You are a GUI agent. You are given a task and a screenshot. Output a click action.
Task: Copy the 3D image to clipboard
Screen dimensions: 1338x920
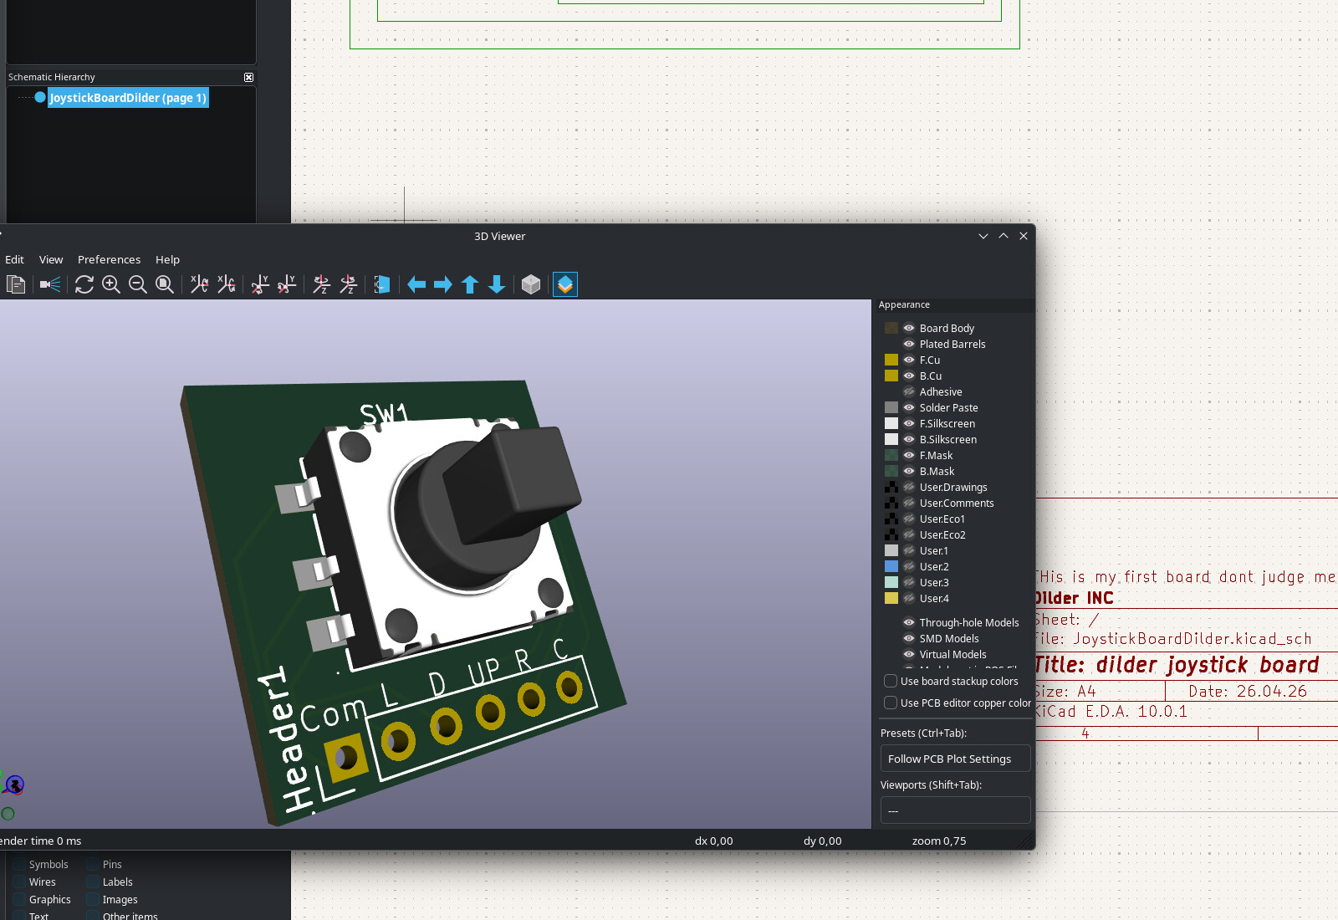point(16,284)
